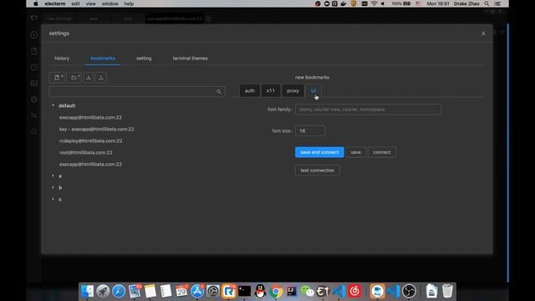This screenshot has height=301, width=535.
Task: Open settings gear icon in left sidebar
Action: (x=34, y=99)
